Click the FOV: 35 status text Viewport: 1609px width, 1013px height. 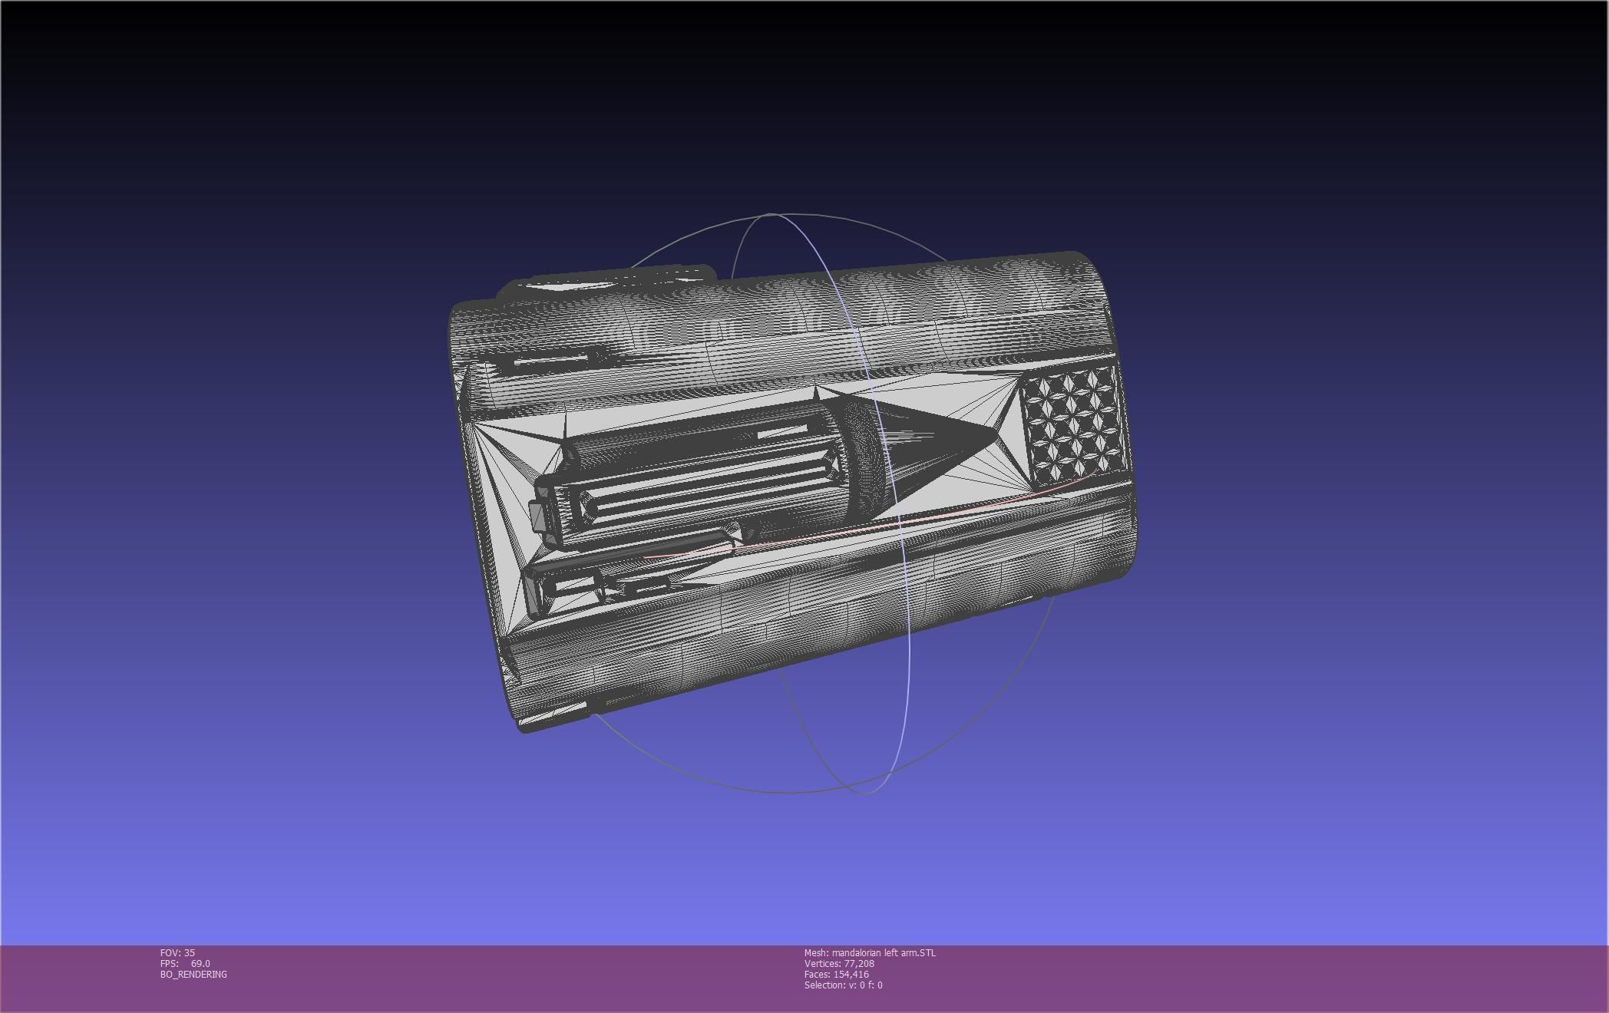[x=177, y=952]
